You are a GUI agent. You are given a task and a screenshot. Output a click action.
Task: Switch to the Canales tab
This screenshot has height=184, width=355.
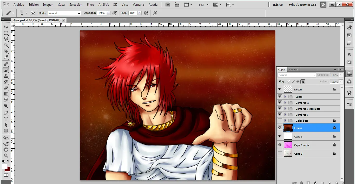click(294, 69)
